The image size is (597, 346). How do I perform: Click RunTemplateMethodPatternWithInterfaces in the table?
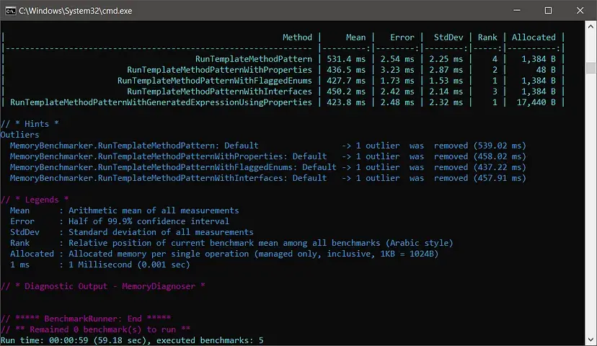219,92
